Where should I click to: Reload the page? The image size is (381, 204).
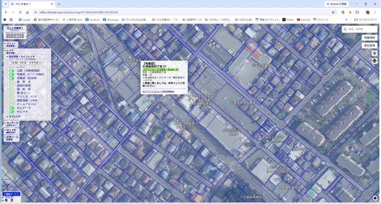pos(20,12)
